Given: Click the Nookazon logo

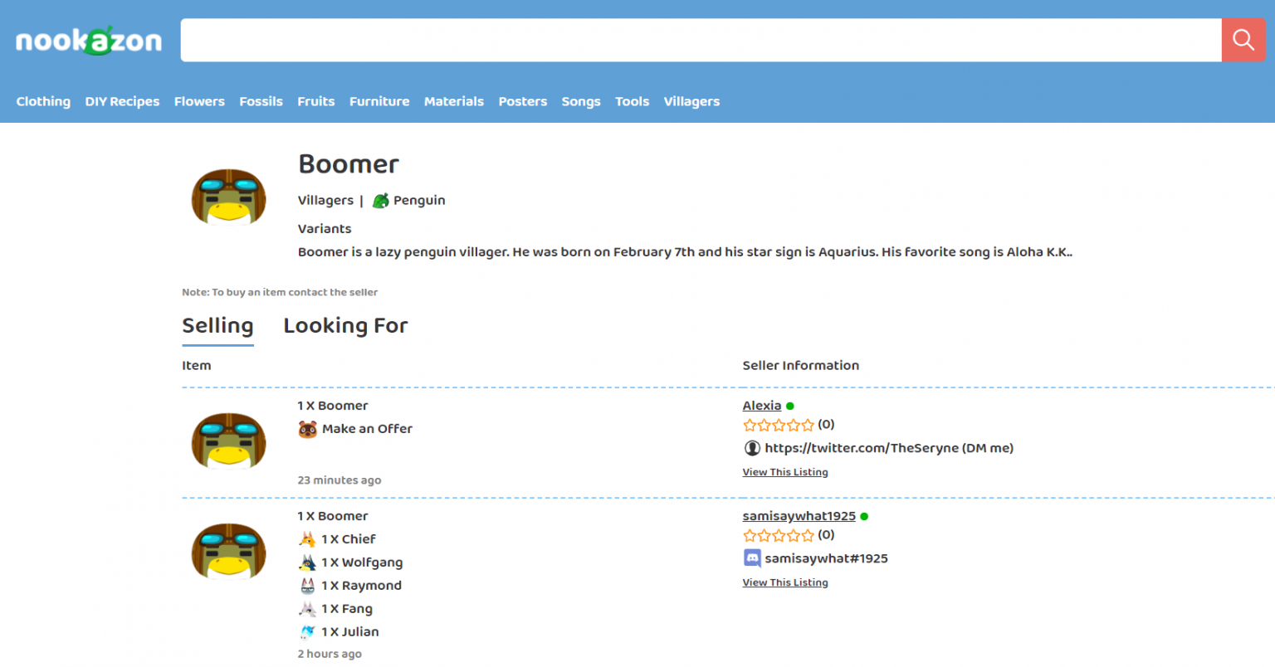Looking at the screenshot, I should click(89, 41).
